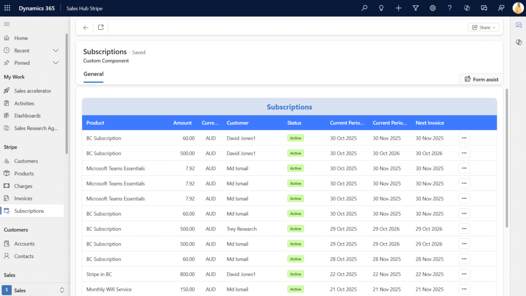The width and height of the screenshot is (526, 296).
Task: Expand the Pinned section chevron
Action: pyautogui.click(x=56, y=63)
